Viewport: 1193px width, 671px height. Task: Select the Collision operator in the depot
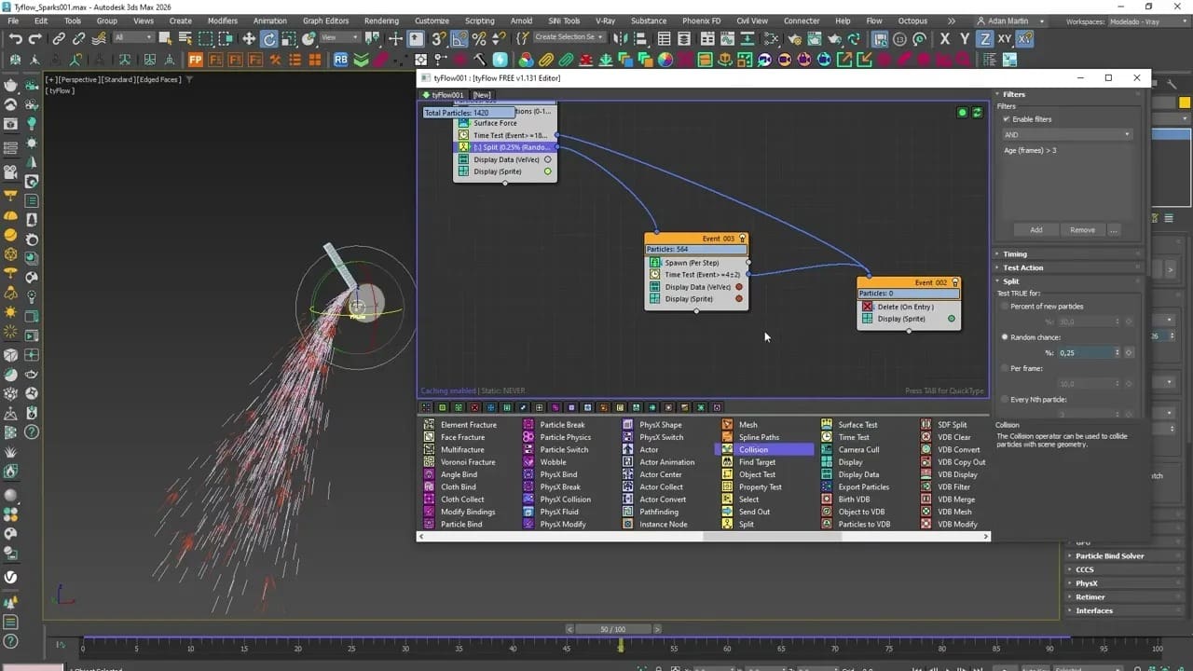pos(754,449)
